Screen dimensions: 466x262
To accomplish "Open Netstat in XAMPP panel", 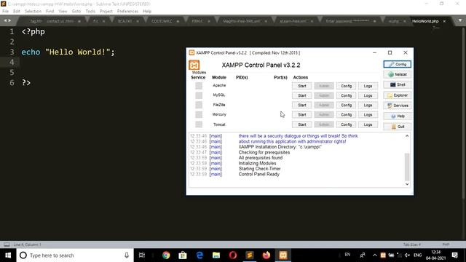I will (398, 74).
